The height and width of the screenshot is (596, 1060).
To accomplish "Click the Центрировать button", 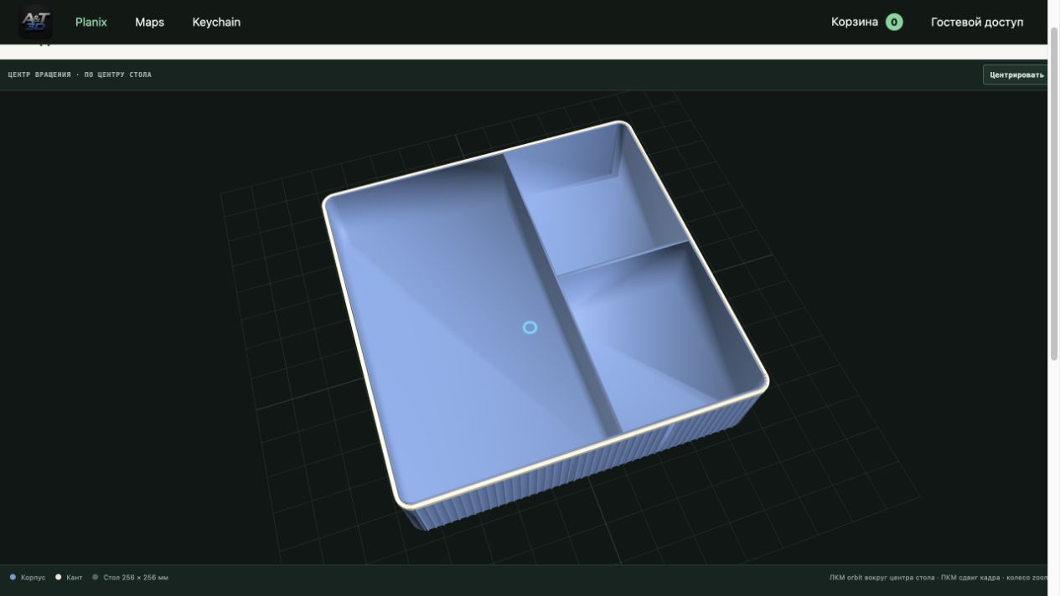I will [x=1016, y=74].
